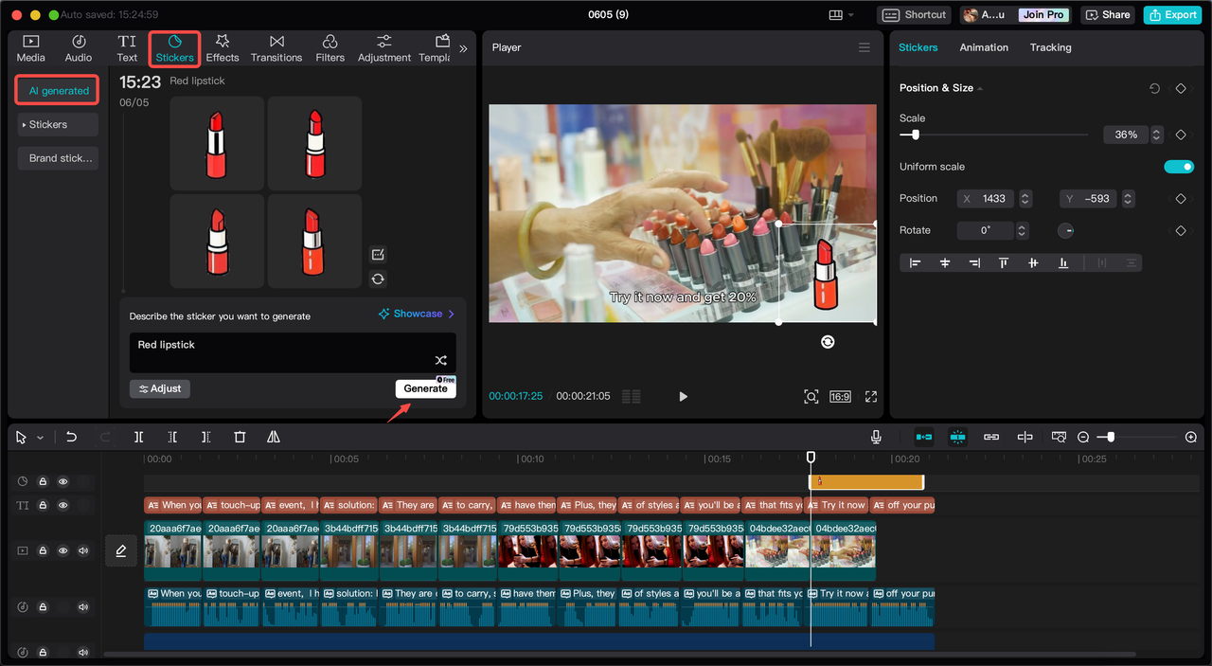Viewport: 1212px width, 666px height.
Task: Toggle the Uniform scale switch
Action: (1178, 167)
